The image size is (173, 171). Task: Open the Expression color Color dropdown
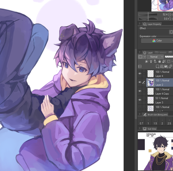(157, 41)
